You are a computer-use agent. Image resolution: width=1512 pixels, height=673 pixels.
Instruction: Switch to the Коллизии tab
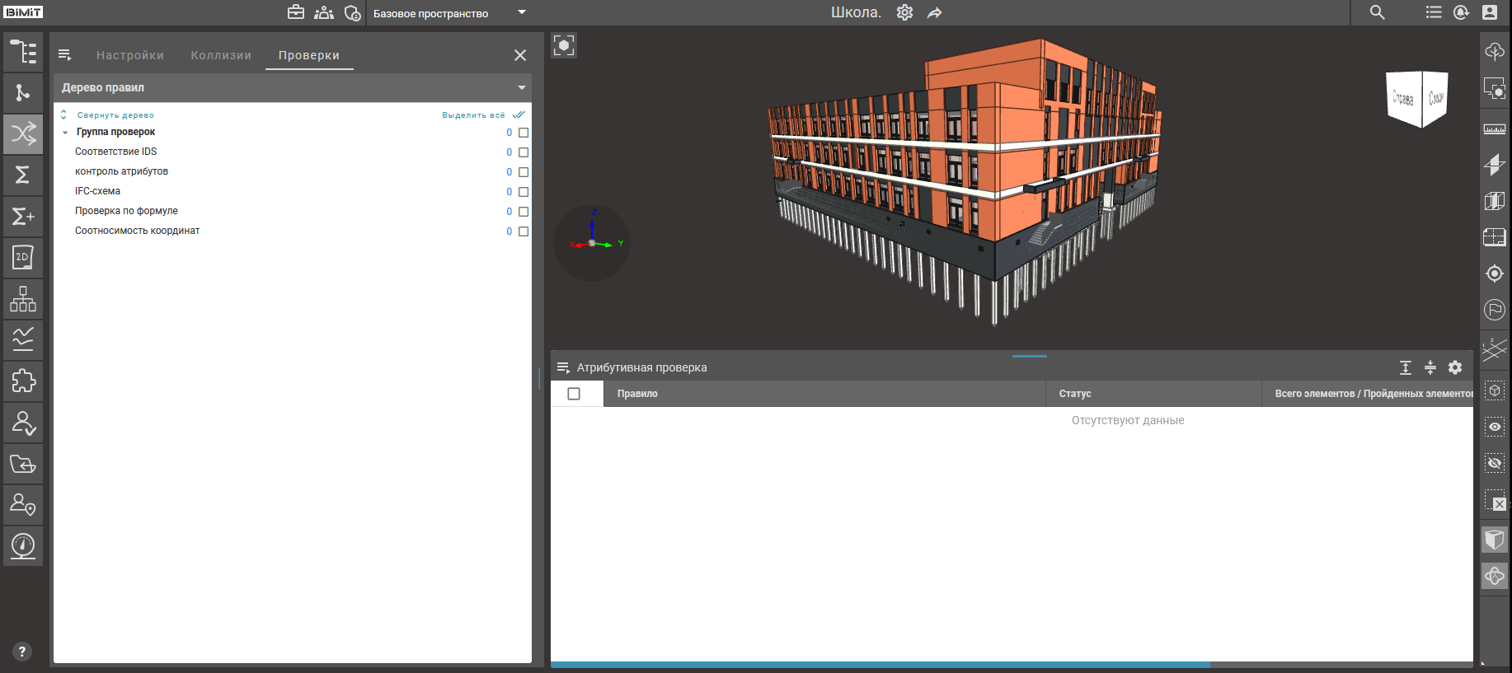pos(221,55)
